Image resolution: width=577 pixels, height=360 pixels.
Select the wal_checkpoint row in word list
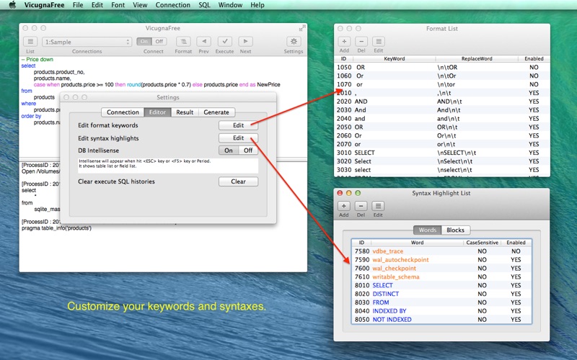441,269
